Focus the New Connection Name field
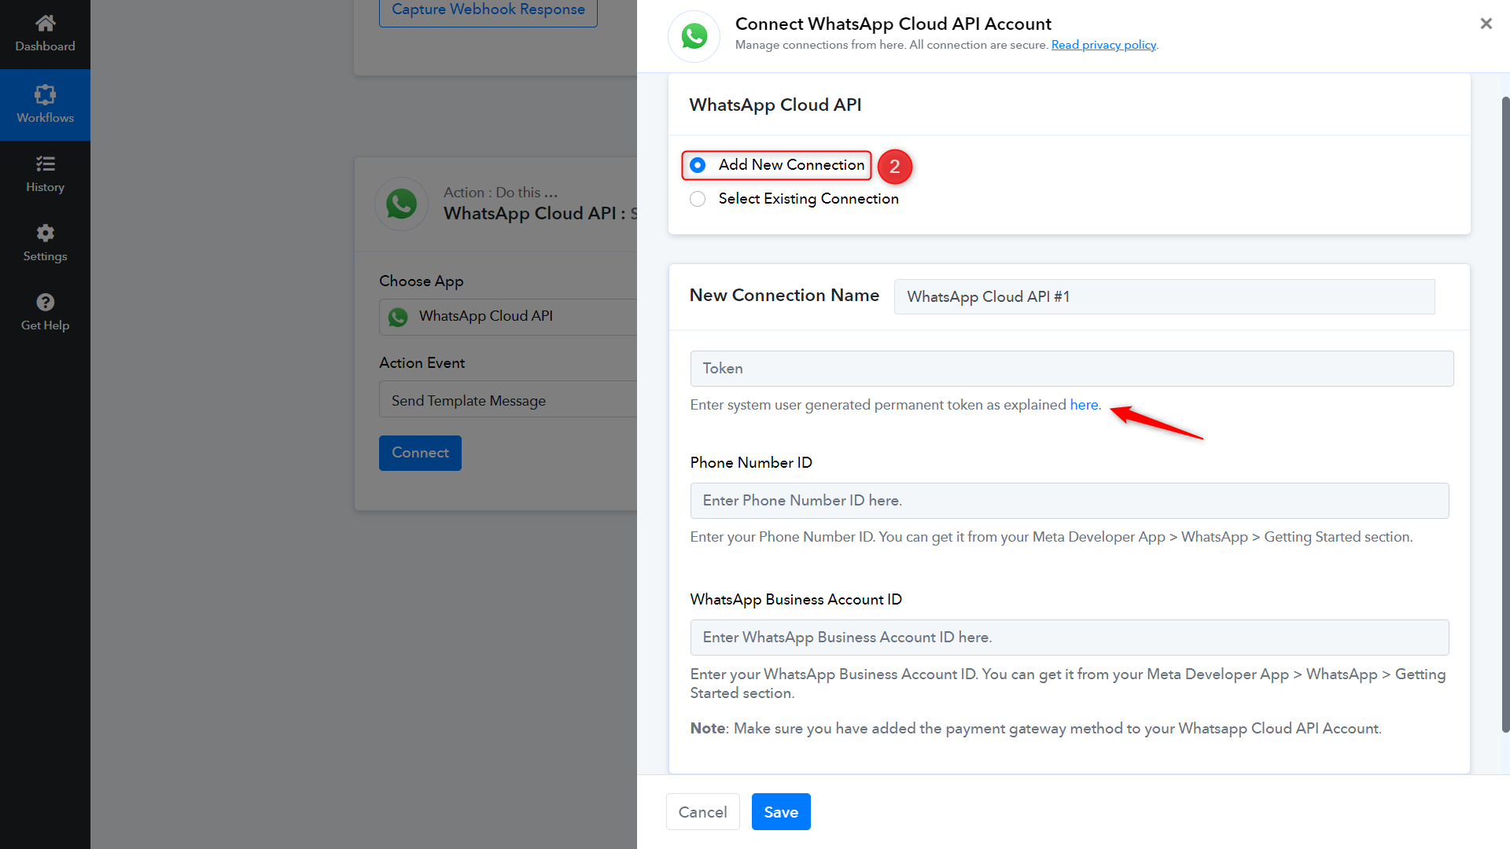Viewport: 1510px width, 849px height. [1164, 296]
